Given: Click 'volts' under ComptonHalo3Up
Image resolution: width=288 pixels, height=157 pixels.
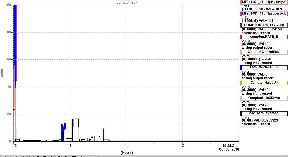Looking at the screenshot, I should click(245, 87).
